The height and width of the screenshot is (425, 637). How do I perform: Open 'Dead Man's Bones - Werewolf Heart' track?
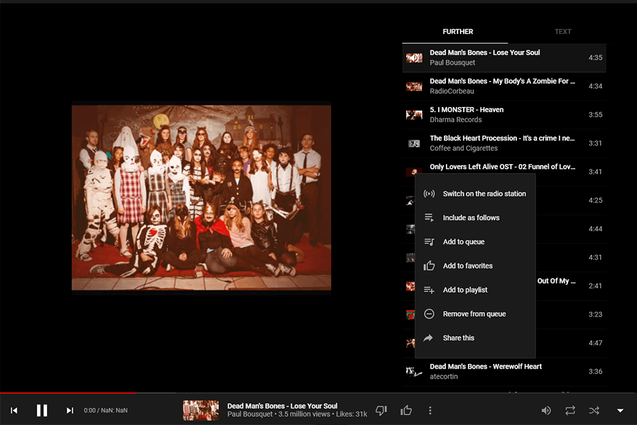(x=486, y=366)
